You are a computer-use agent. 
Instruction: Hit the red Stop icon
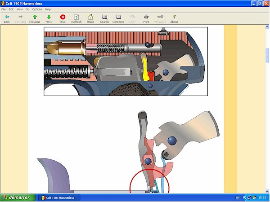tap(63, 17)
